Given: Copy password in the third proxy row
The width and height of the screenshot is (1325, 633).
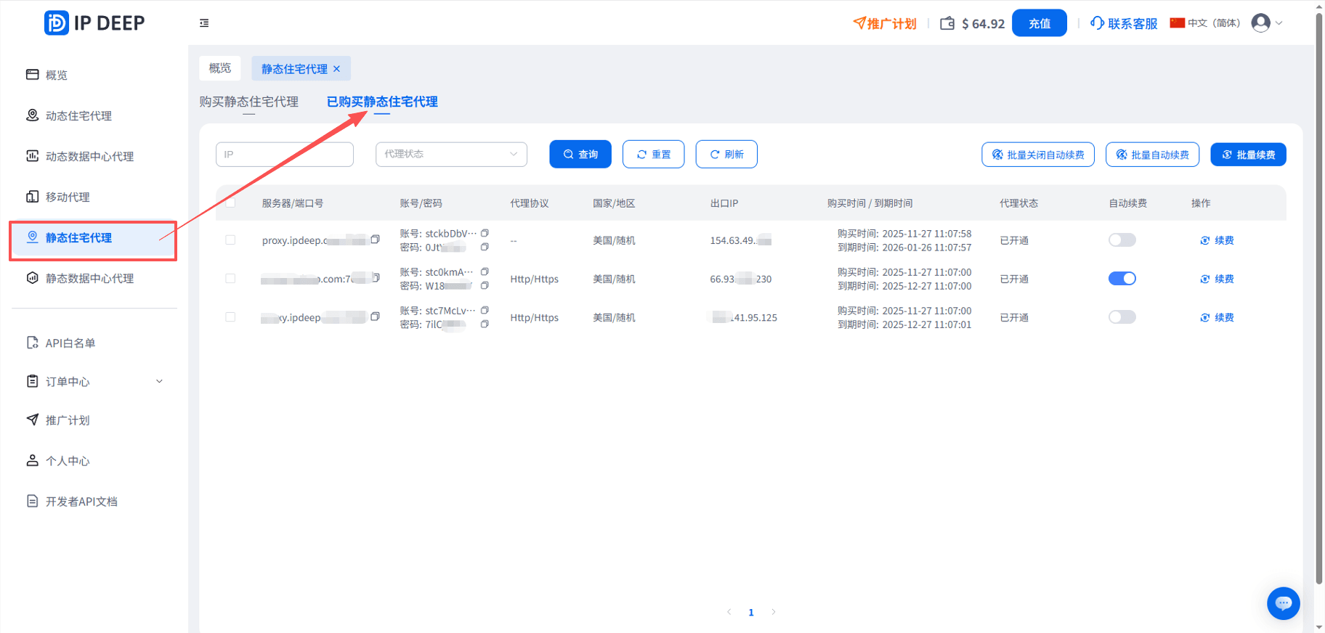Looking at the screenshot, I should [x=485, y=324].
